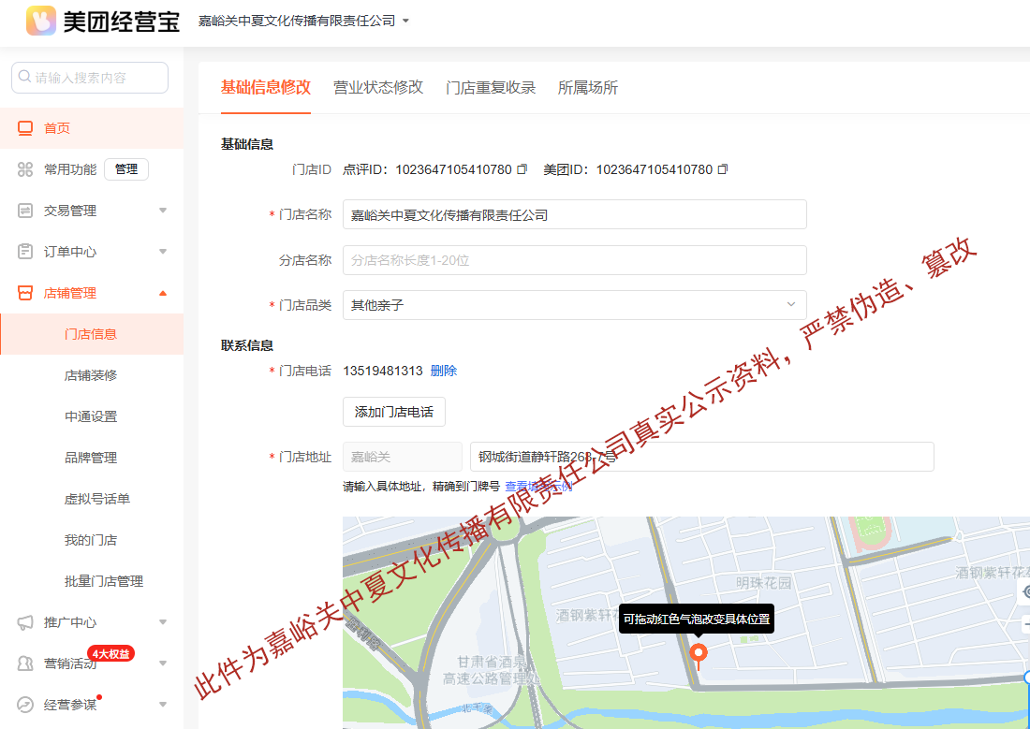Click the 分店名称 input field

coord(575,260)
